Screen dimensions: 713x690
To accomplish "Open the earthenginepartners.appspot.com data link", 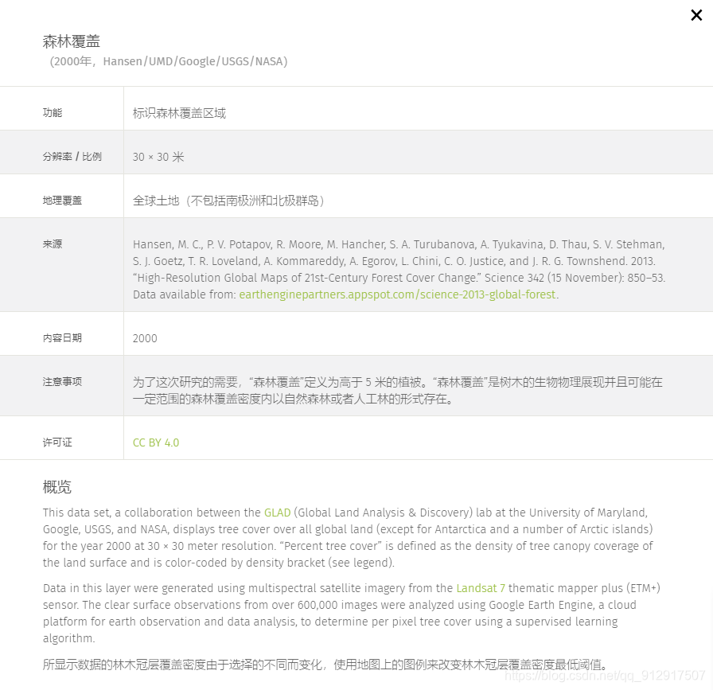I will click(x=397, y=294).
